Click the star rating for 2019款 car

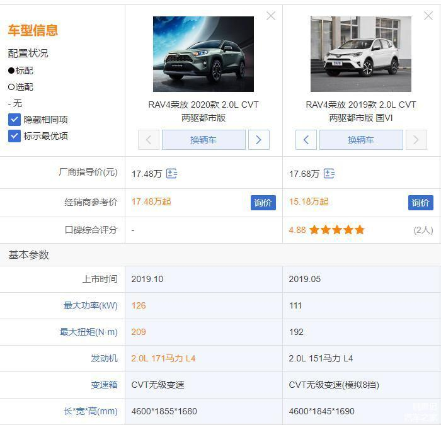coord(336,230)
